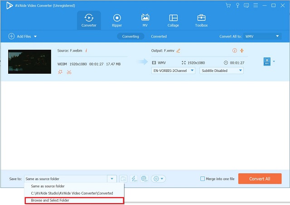Image resolution: width=290 pixels, height=205 pixels.
Task: Open the feedback chat icon
Action: 246,5
